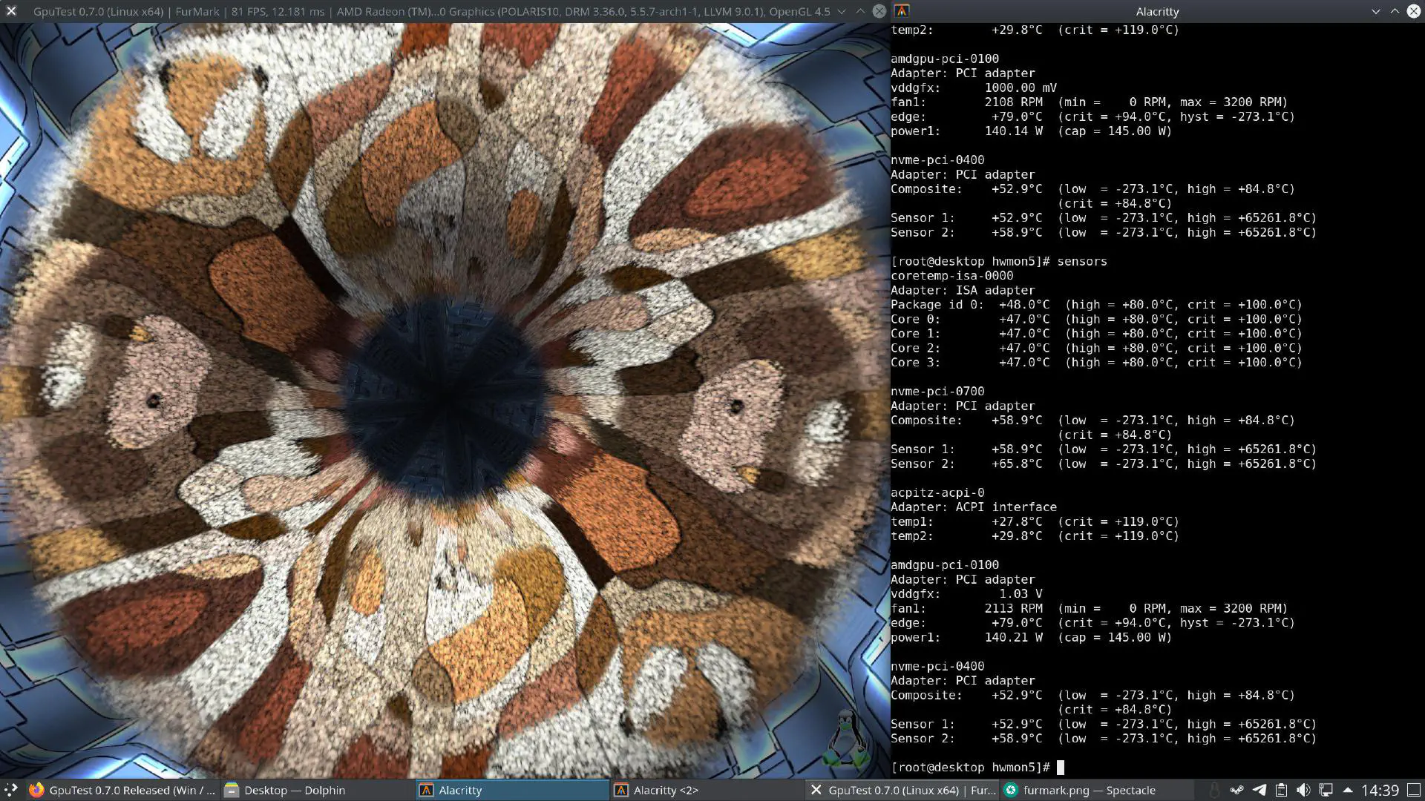
Task: Click the Alacritty logo in title bar
Action: point(902,11)
